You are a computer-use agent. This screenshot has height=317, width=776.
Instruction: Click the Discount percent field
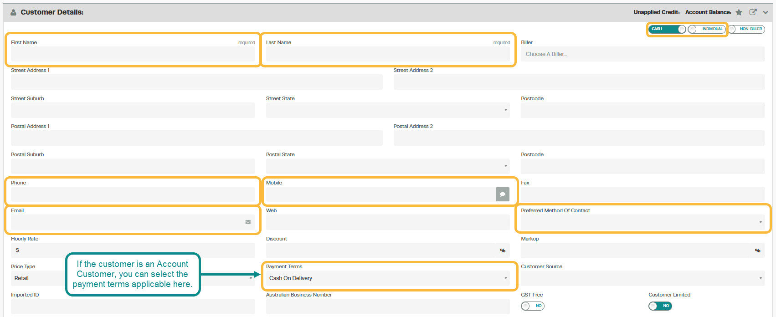388,251
